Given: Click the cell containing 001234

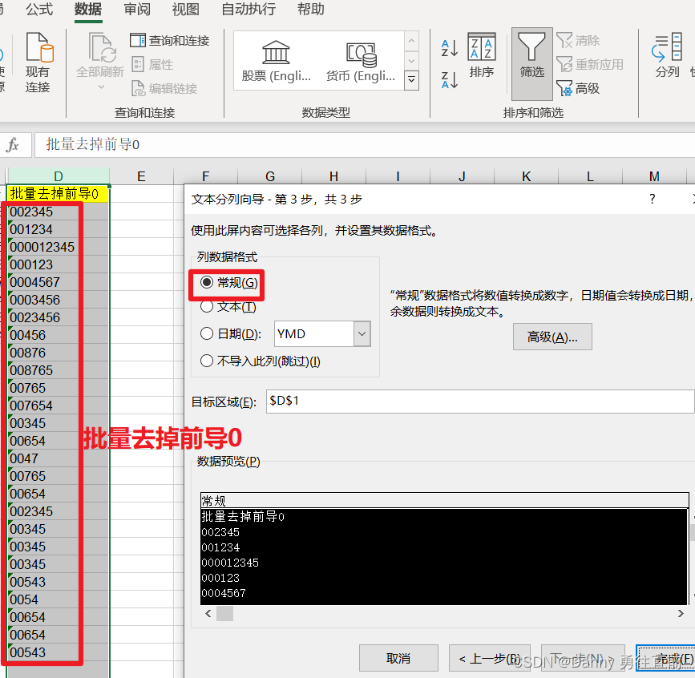Looking at the screenshot, I should (x=58, y=229).
